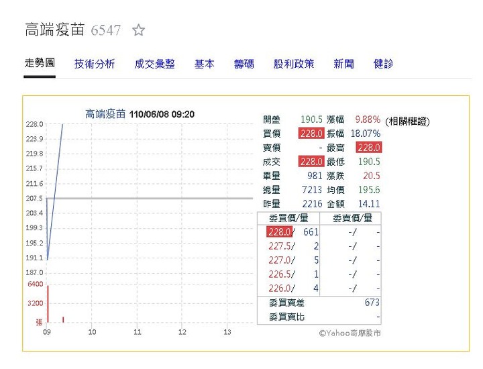This screenshot has height=369, width=483.
Task: Click yesterday's volume value 2216
Action: pos(312,204)
